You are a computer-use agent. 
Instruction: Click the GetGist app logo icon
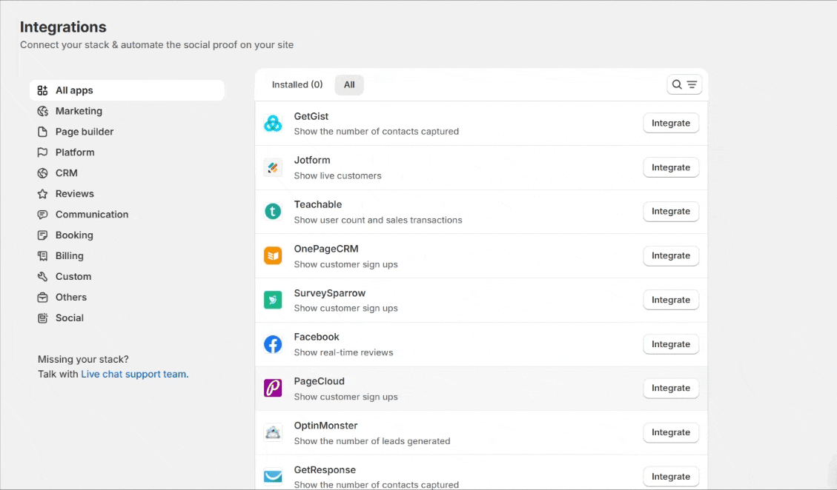pos(273,124)
